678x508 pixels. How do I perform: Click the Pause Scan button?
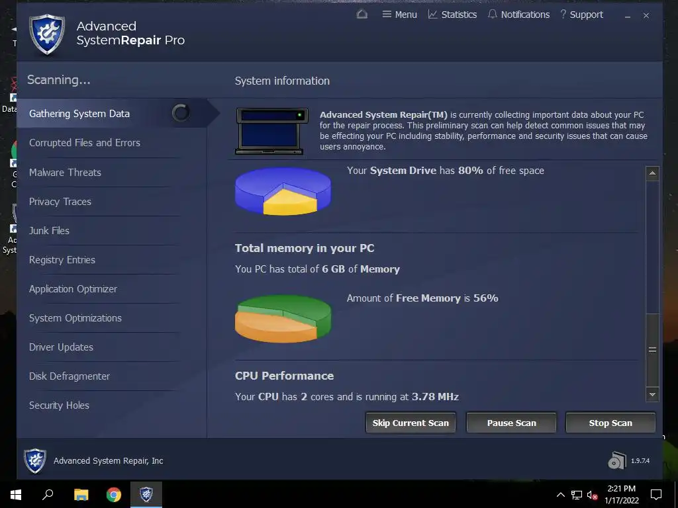(512, 423)
